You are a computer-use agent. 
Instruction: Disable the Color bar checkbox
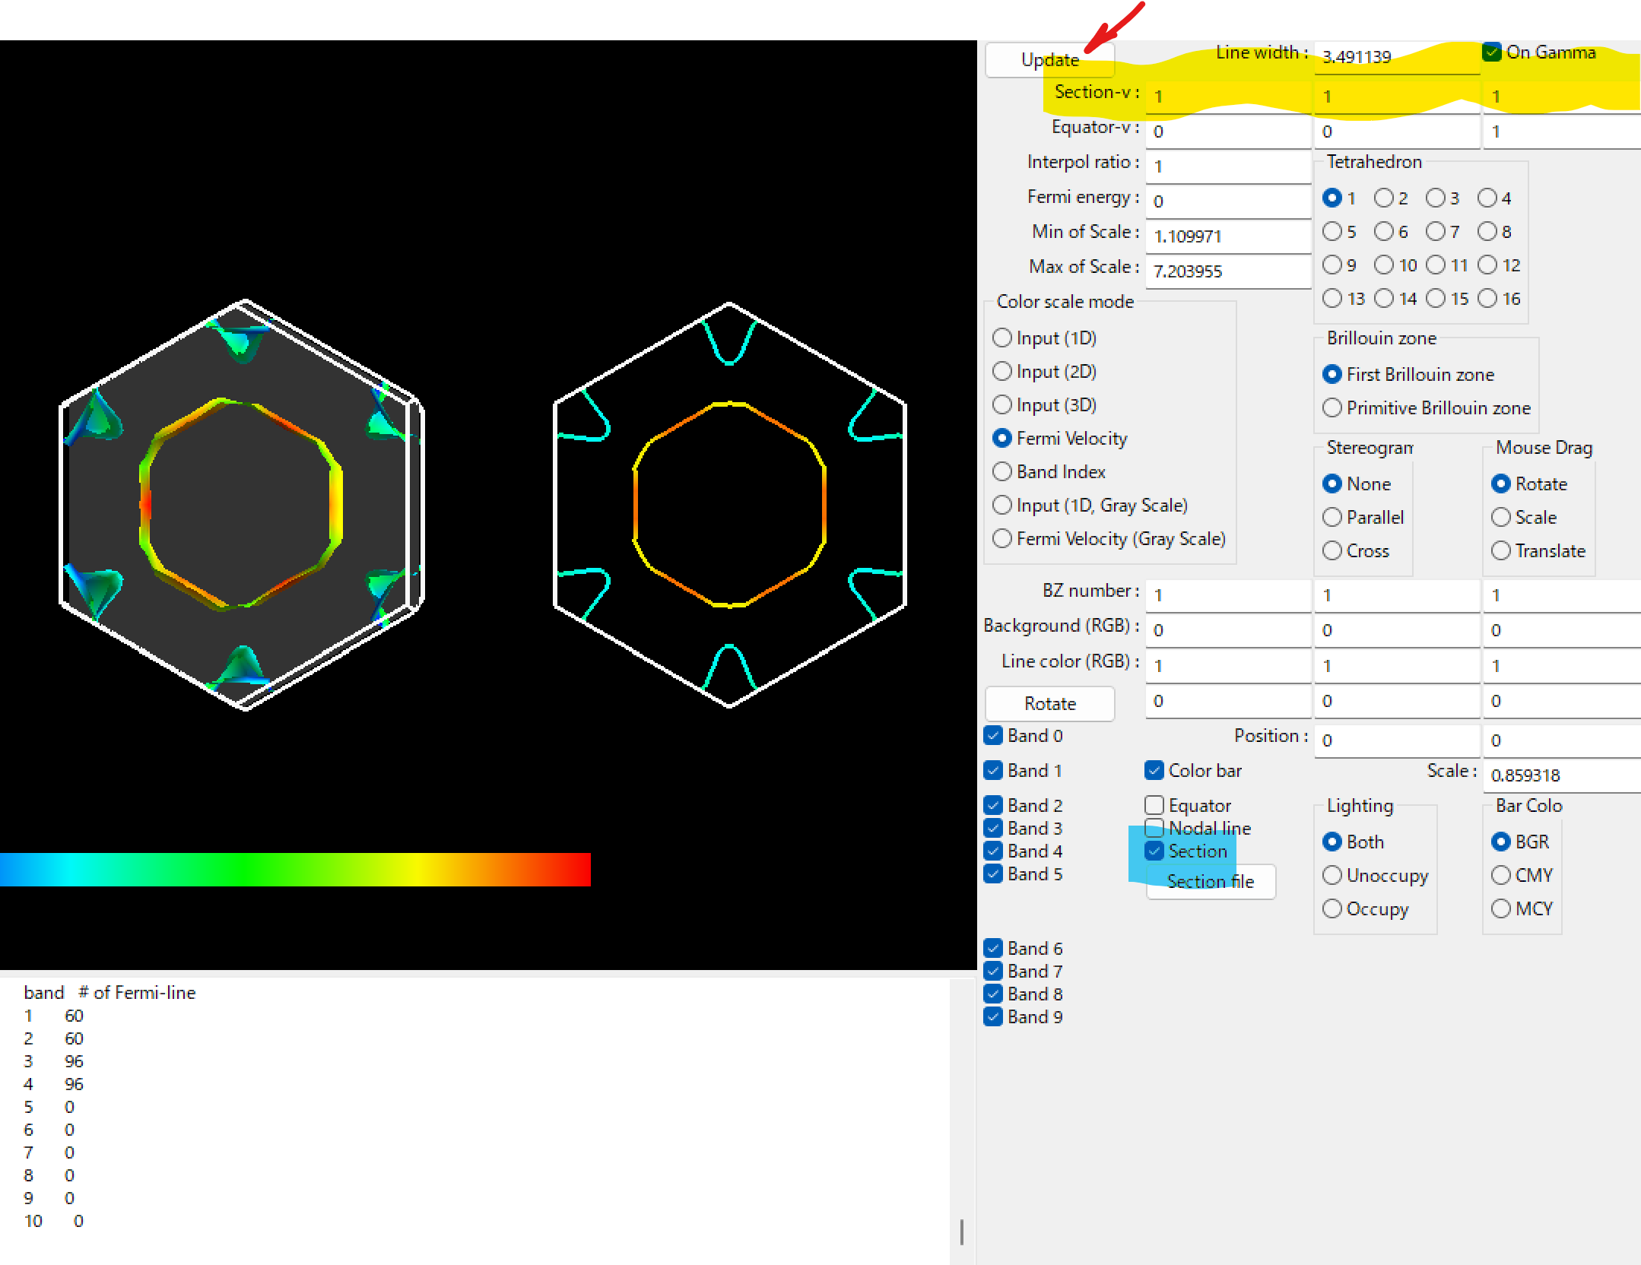pyautogui.click(x=1154, y=770)
